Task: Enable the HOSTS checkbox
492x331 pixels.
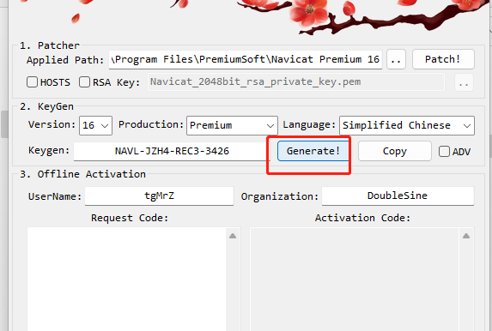Action: point(33,82)
